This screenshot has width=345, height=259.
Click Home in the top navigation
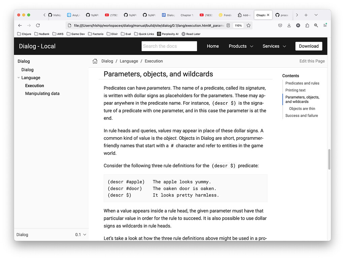click(x=213, y=46)
